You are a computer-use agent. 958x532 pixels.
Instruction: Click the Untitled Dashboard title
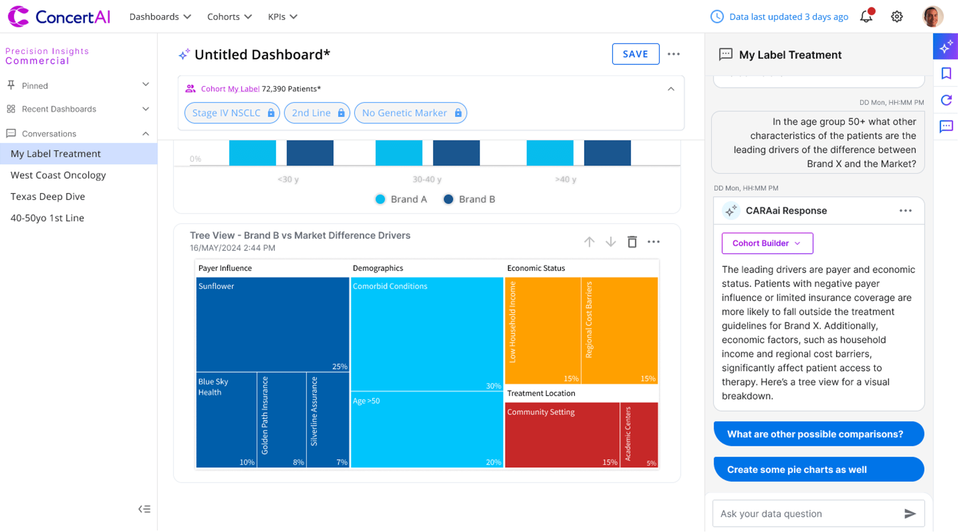point(262,55)
